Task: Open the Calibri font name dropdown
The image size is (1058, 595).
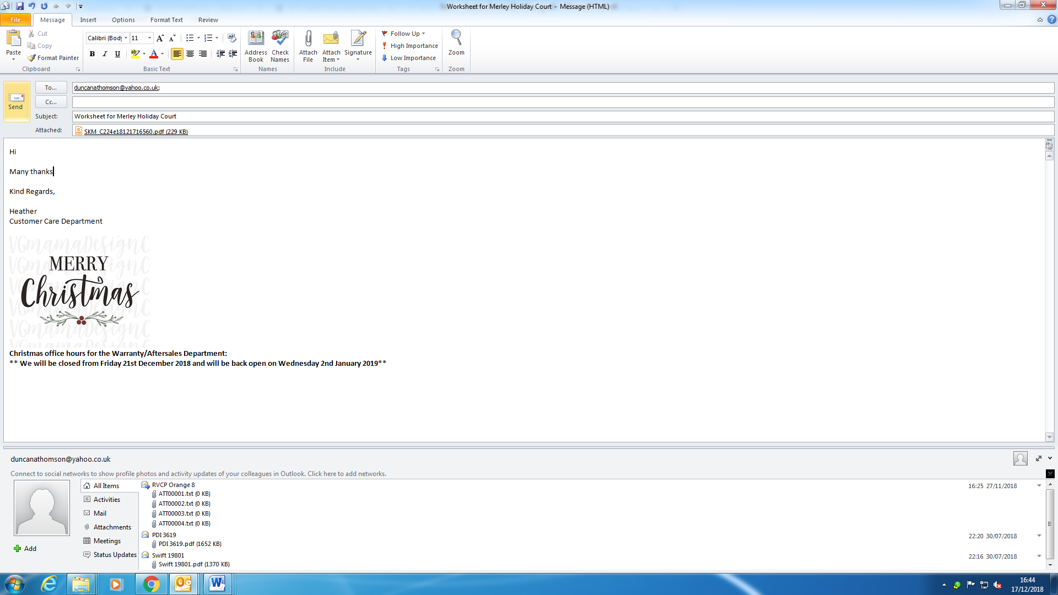Action: [126, 38]
